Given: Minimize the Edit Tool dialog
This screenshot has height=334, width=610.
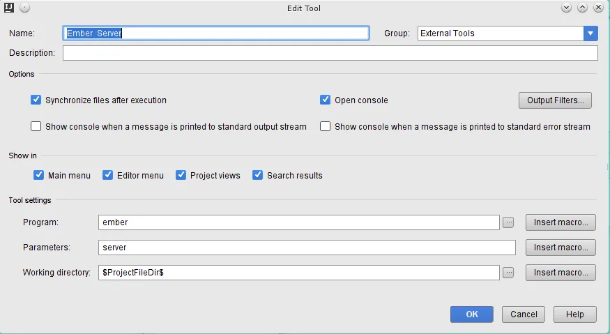Looking at the screenshot, I should pyautogui.click(x=566, y=8).
